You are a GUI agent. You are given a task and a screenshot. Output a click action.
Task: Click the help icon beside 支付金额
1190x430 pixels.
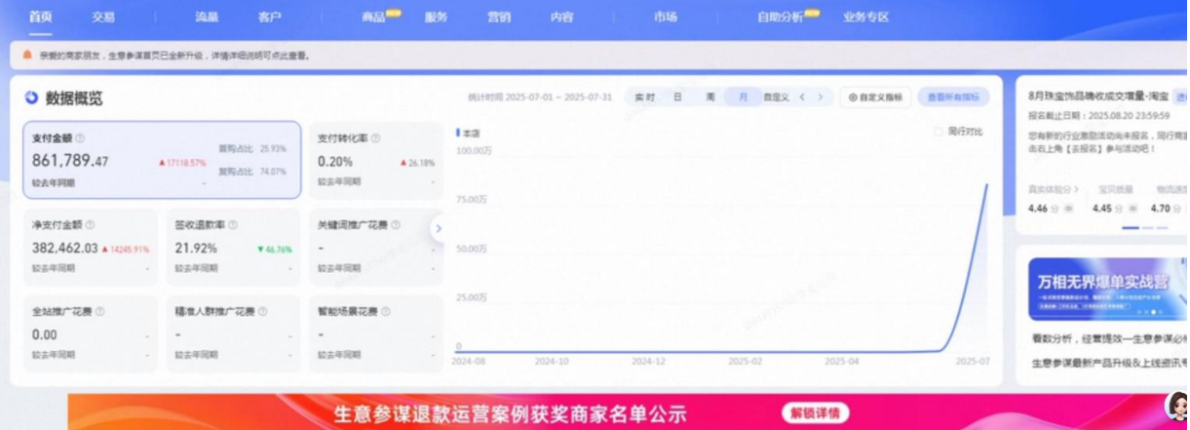[80, 138]
